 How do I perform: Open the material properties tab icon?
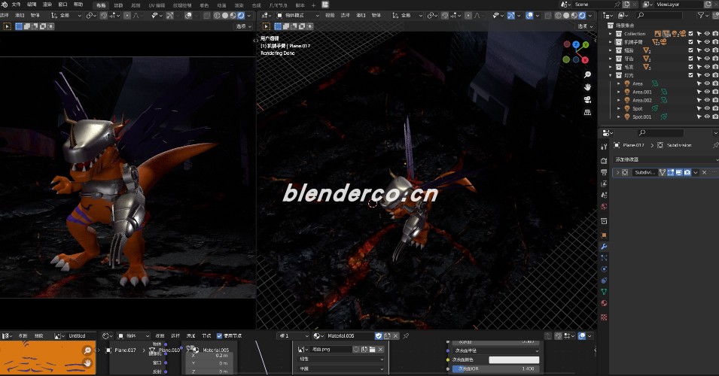604,303
